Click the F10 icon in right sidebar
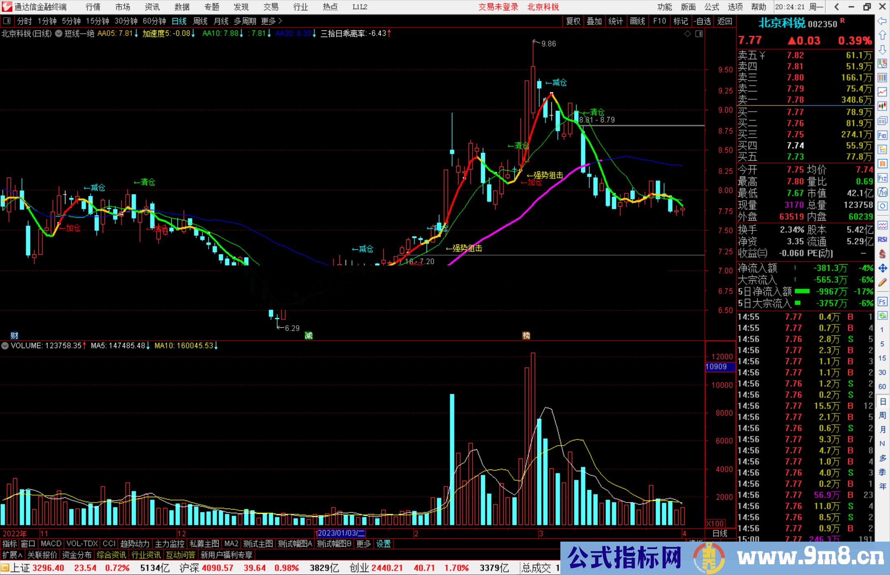890x575 pixels. 882,135
